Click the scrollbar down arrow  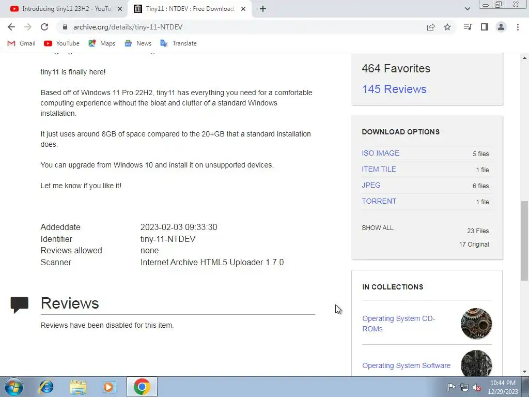coord(524,372)
